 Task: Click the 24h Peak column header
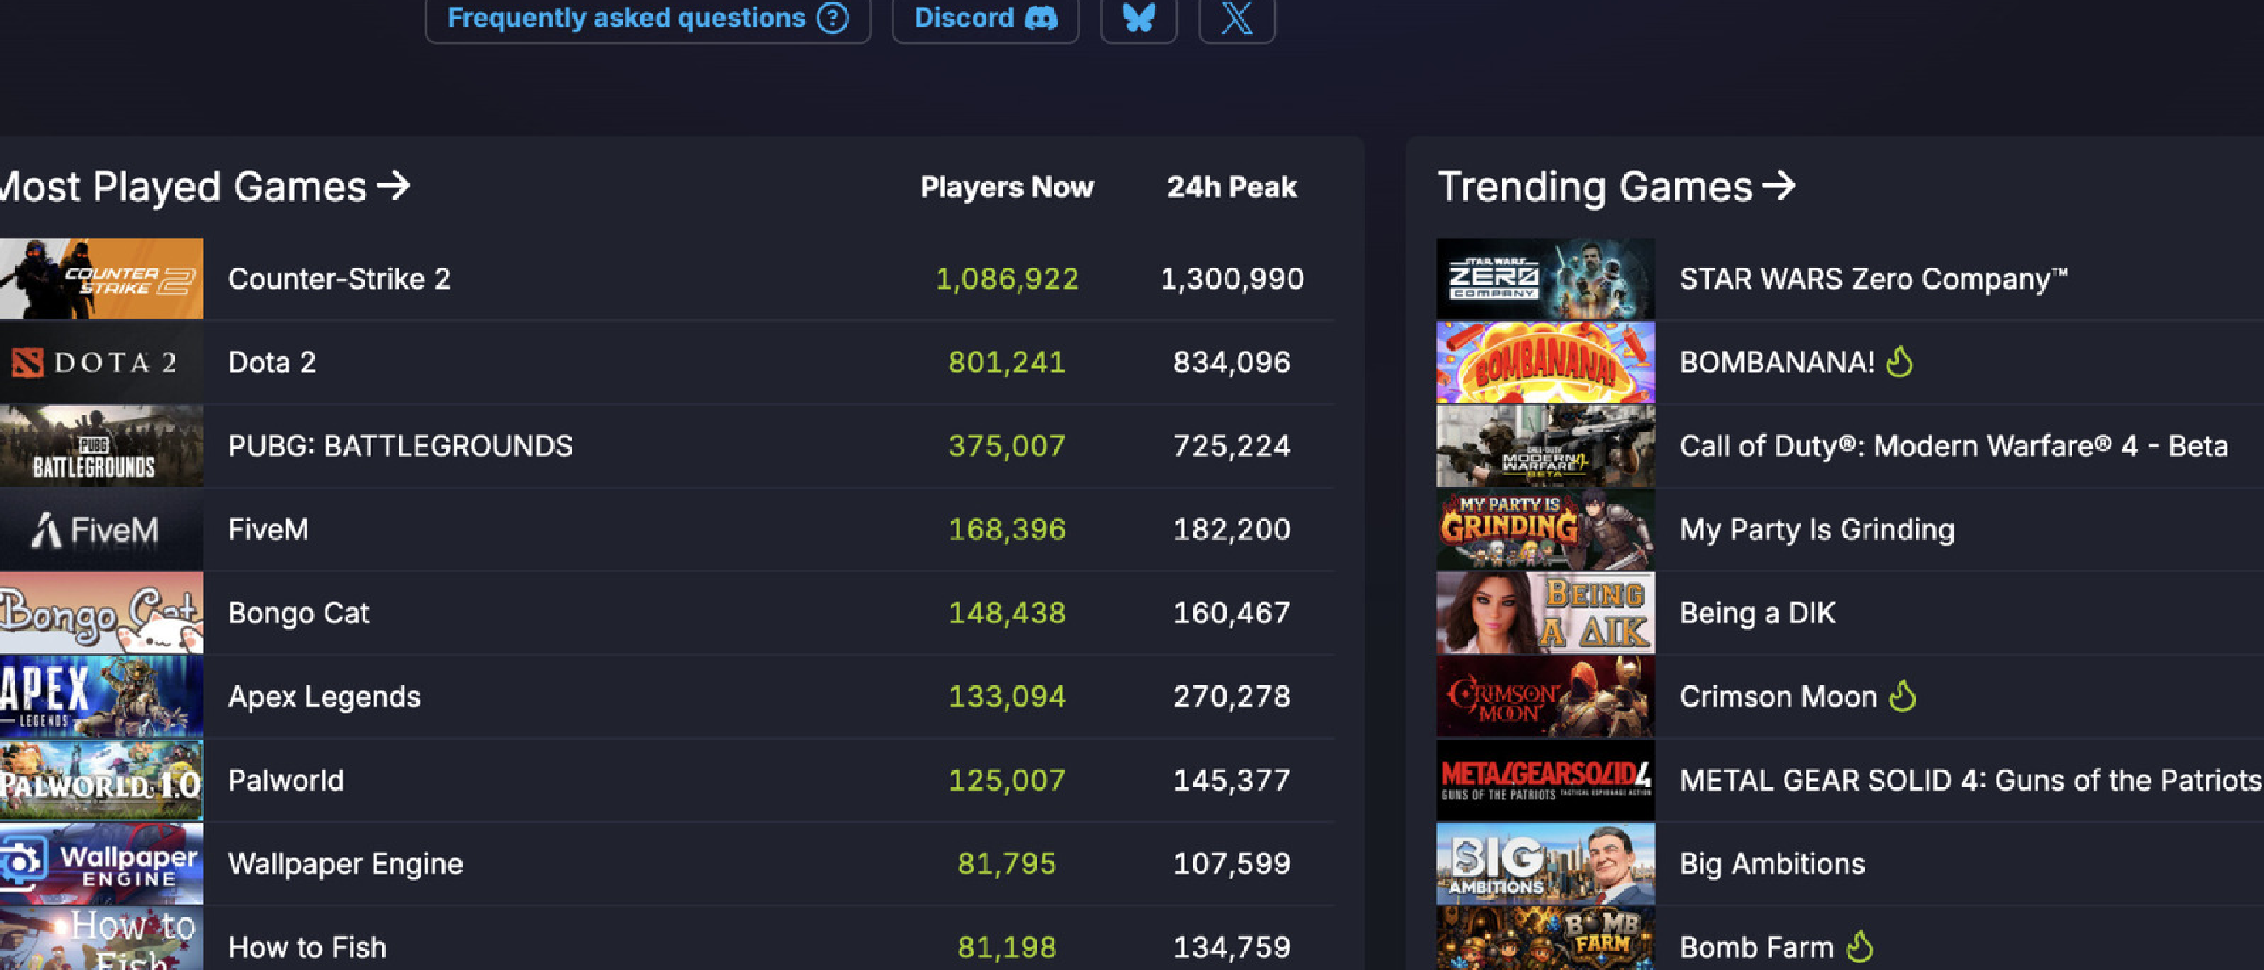[1231, 188]
